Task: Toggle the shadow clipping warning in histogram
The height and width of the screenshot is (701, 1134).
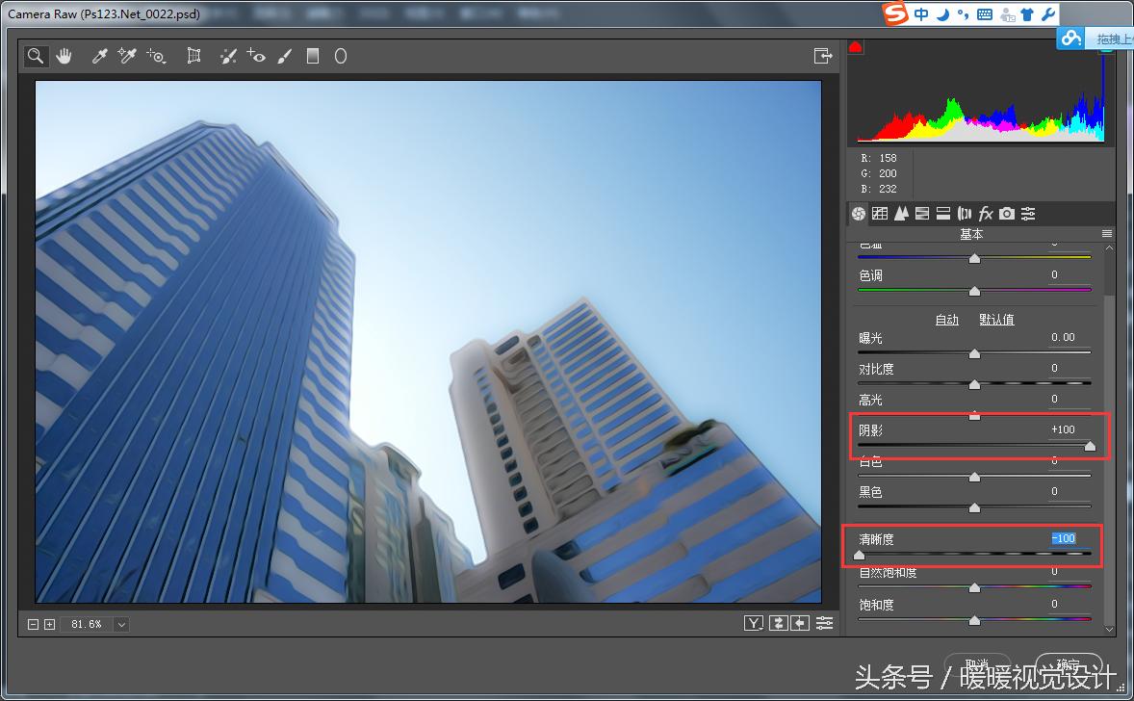Action: (x=855, y=48)
